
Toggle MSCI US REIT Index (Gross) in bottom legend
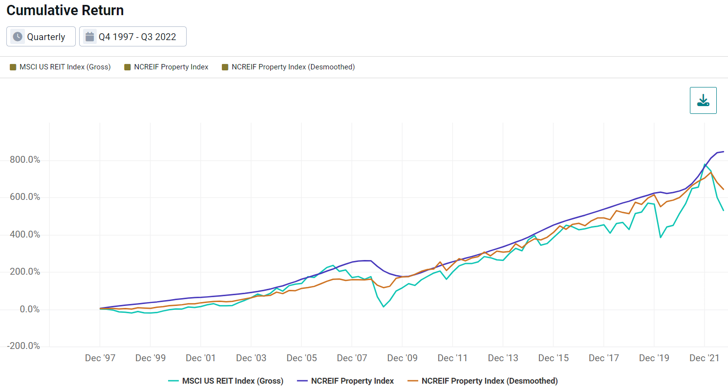(226, 381)
